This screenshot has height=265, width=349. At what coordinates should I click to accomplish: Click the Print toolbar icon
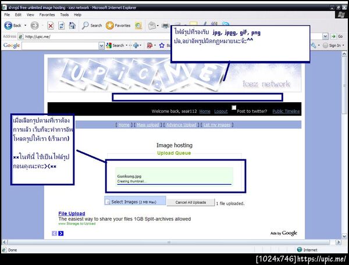166,26
